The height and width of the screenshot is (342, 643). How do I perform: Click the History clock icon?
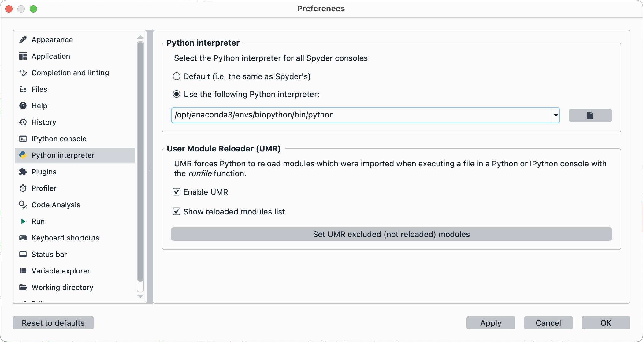pos(23,122)
